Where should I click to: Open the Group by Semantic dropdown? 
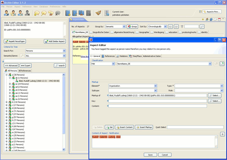(124, 27)
